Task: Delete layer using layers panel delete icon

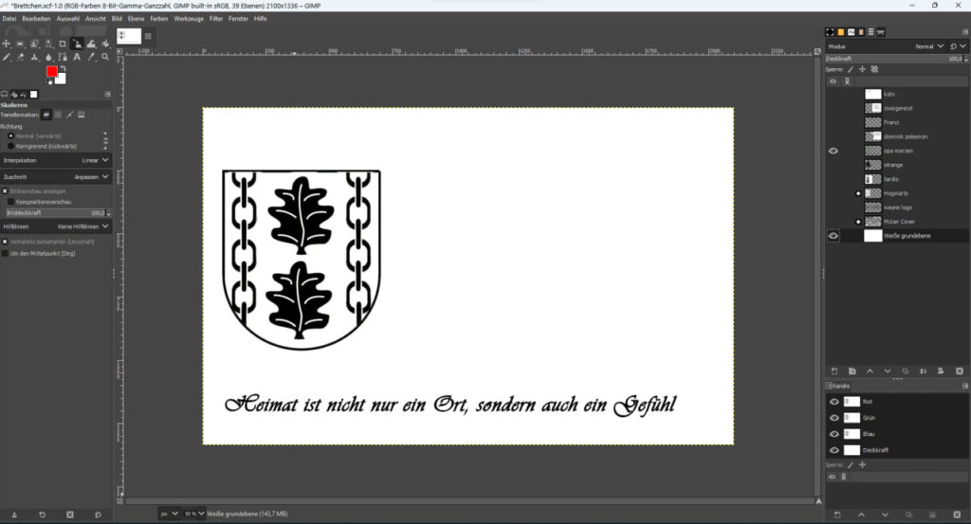Action: [x=960, y=370]
